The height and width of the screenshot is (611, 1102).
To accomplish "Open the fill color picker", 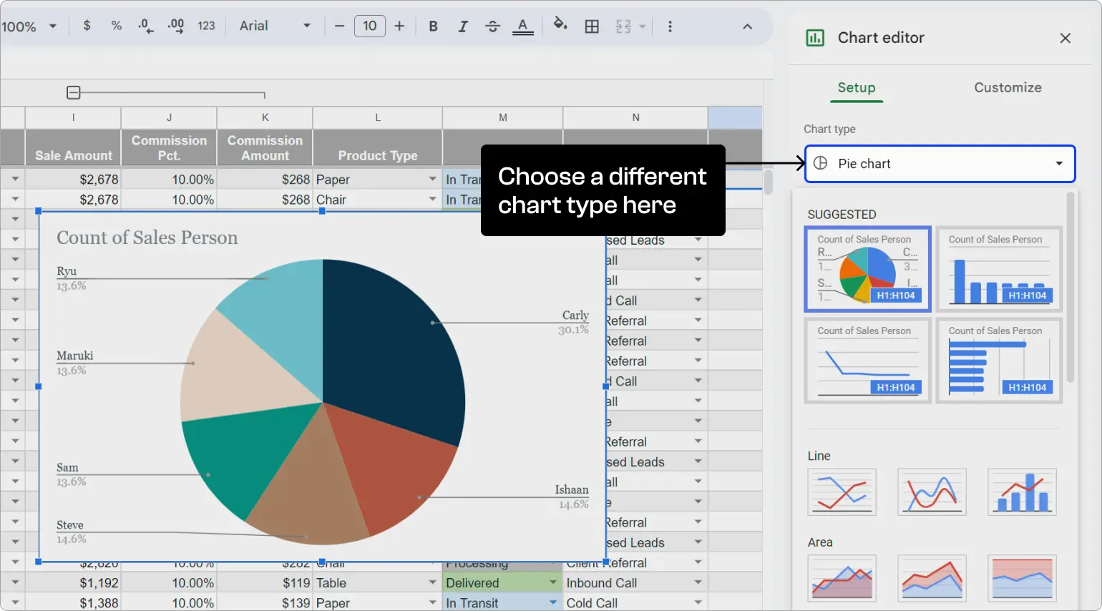I will tap(560, 26).
